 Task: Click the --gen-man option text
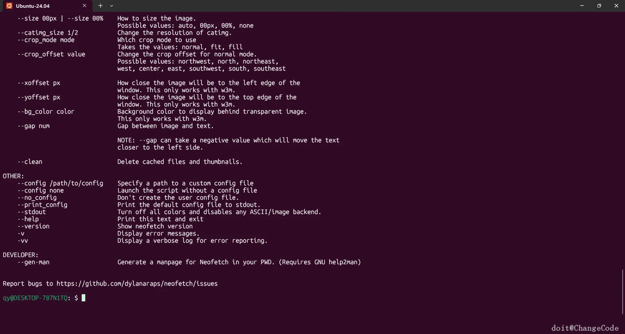pos(34,262)
